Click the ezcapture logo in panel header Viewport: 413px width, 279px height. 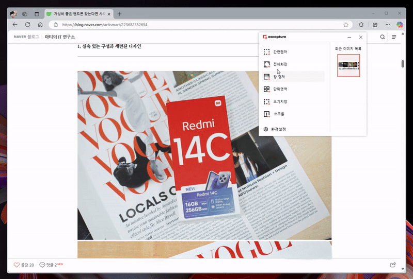pos(275,37)
